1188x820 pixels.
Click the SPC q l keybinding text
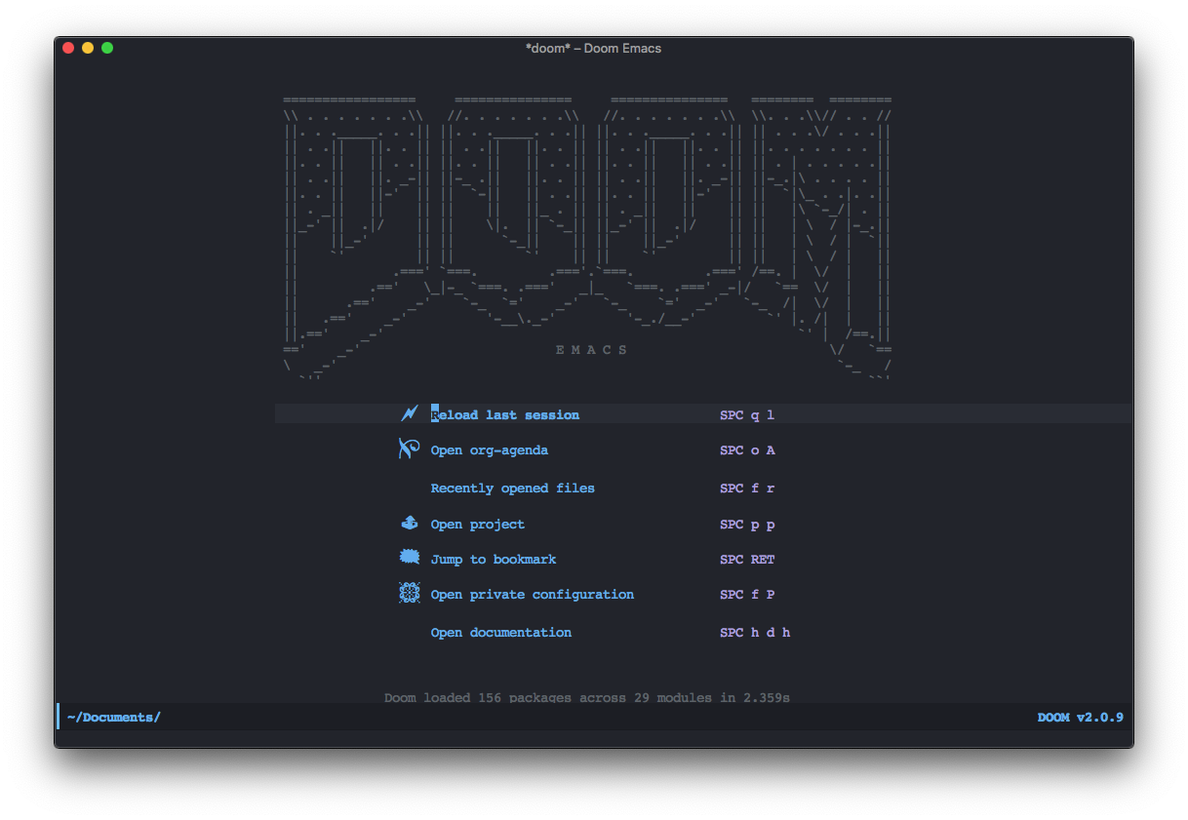747,415
